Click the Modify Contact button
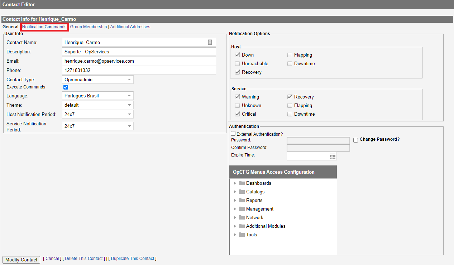454x265 pixels. click(21, 260)
